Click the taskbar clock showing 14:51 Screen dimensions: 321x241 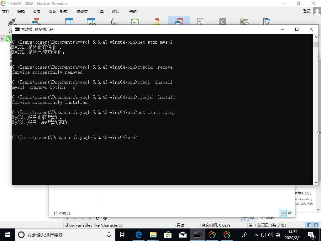(x=293, y=235)
